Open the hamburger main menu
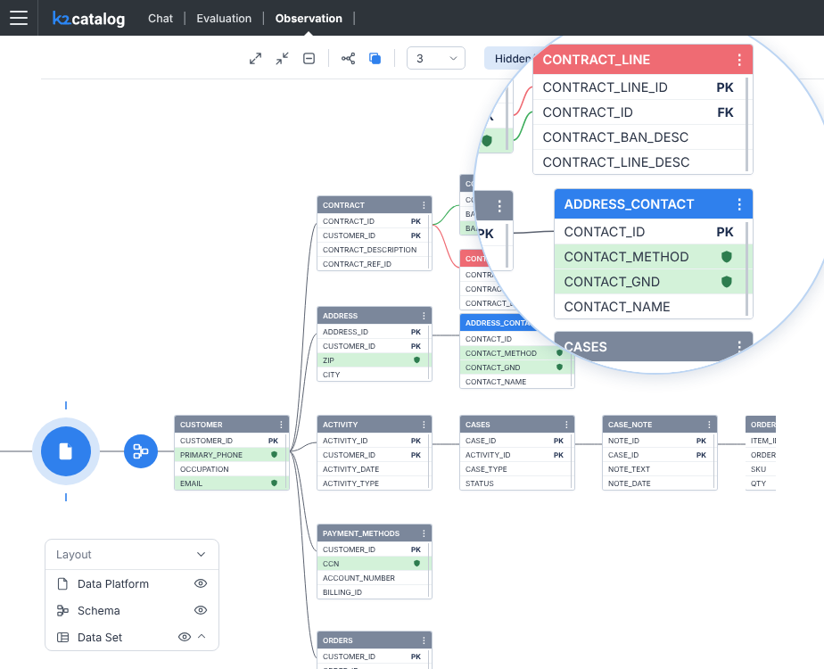The height and width of the screenshot is (669, 824). (19, 18)
